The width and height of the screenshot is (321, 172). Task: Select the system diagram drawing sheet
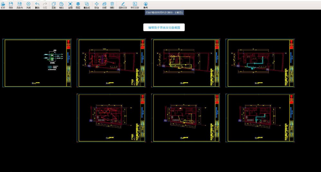tap(37, 63)
